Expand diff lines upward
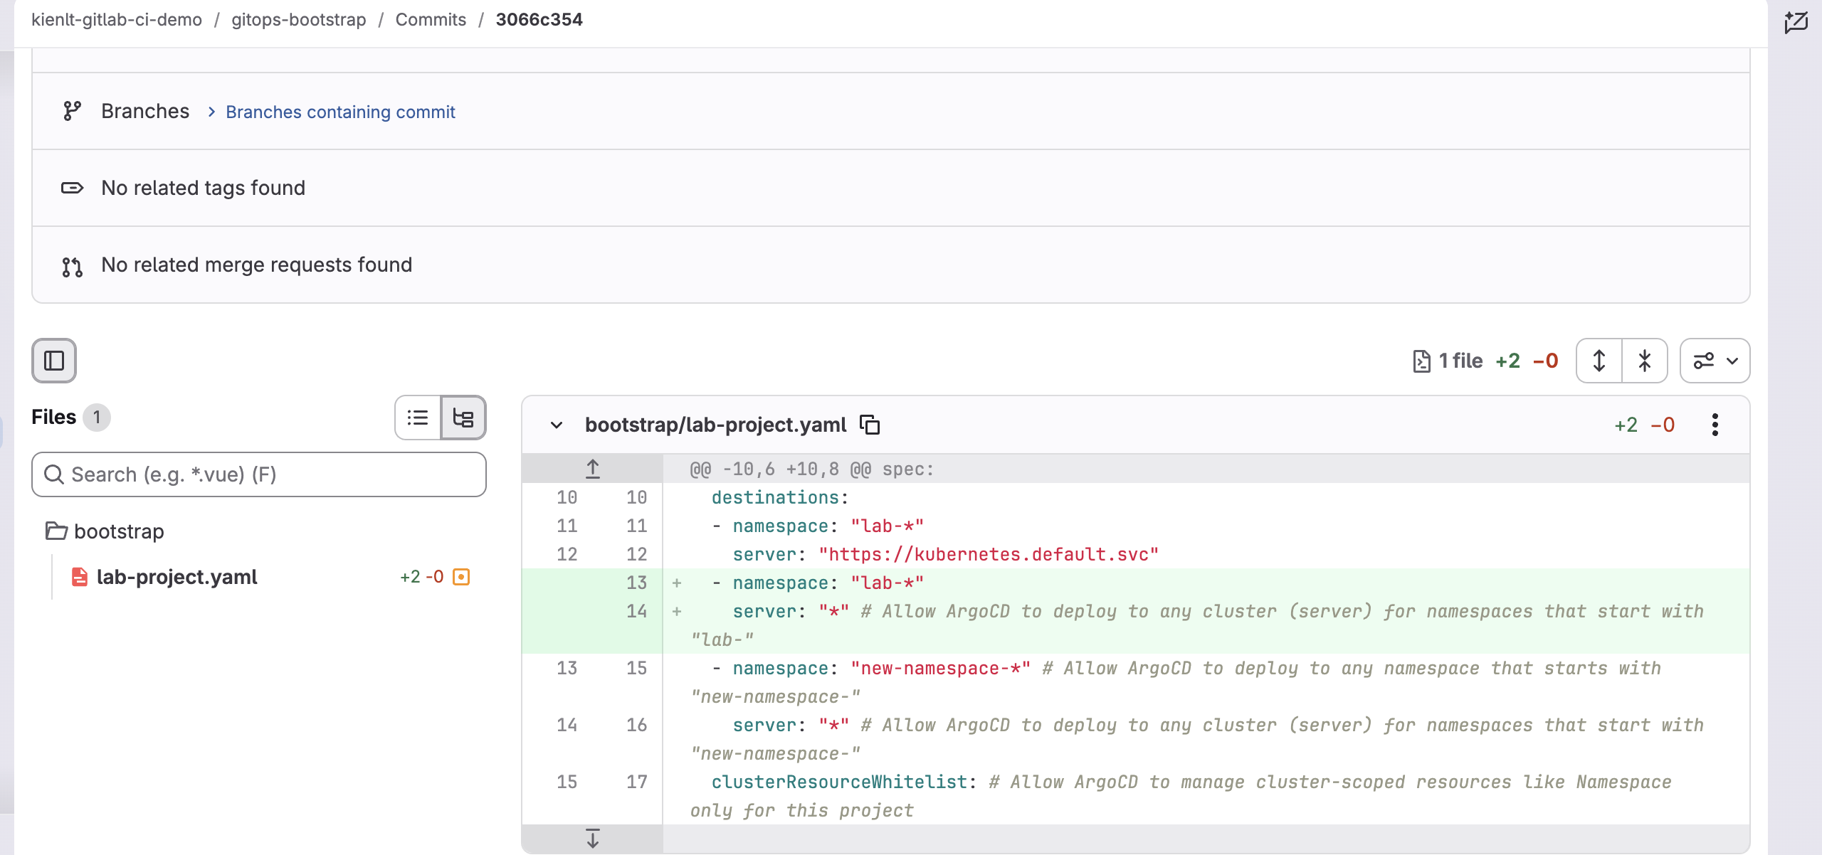1822x855 pixels. [593, 469]
